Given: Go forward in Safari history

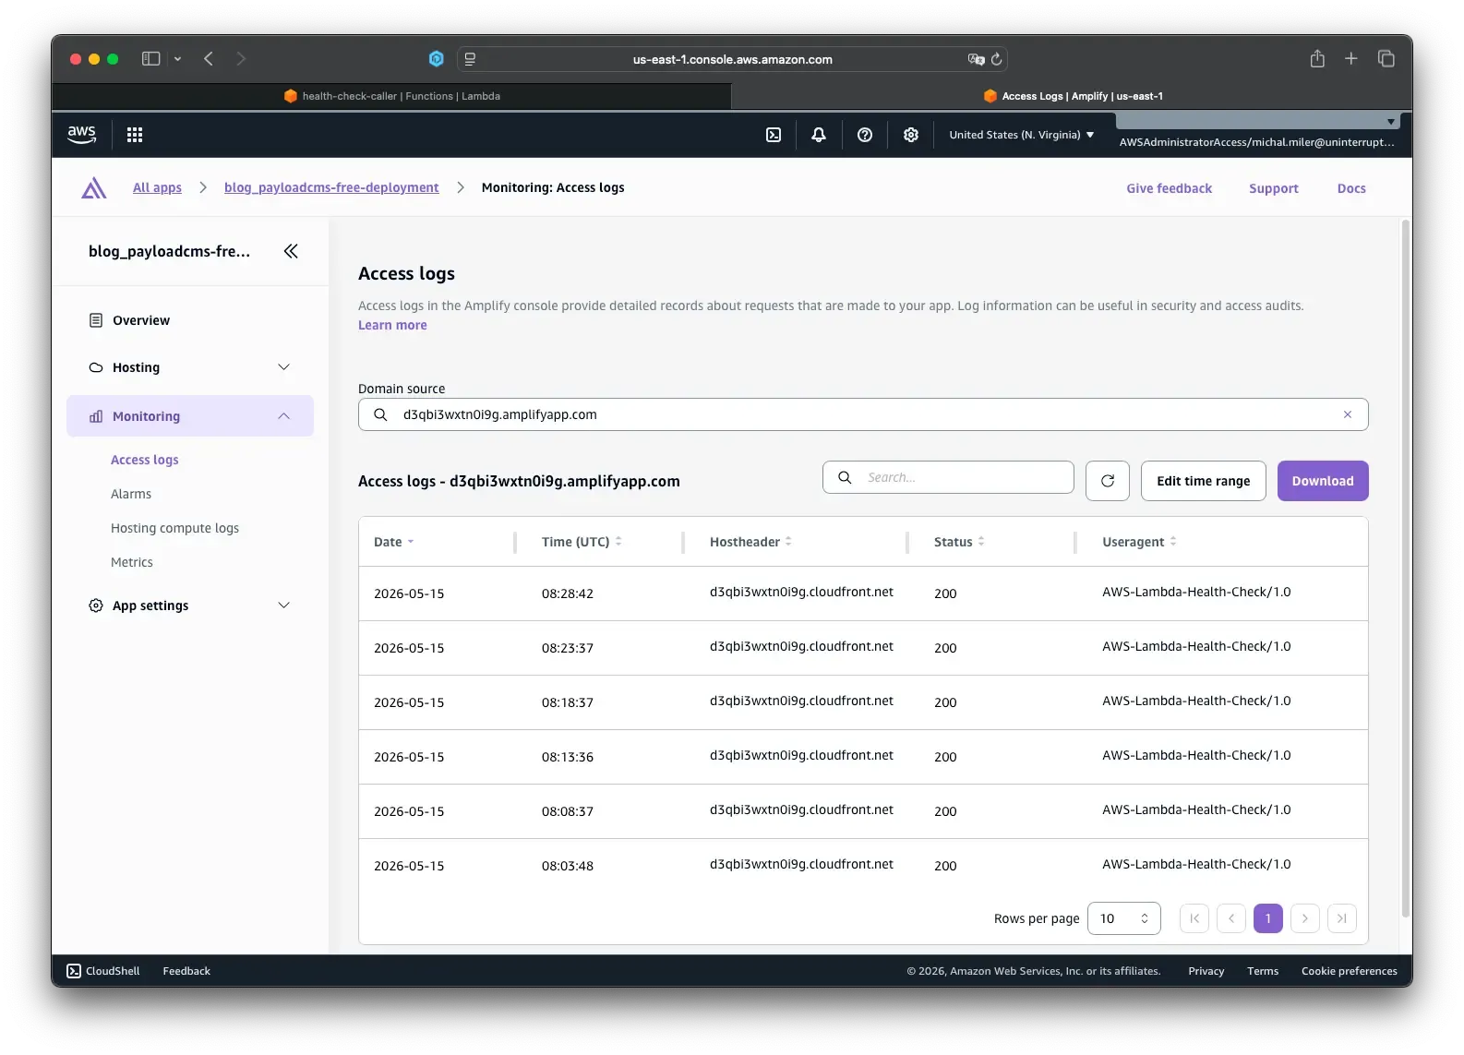Looking at the screenshot, I should tap(241, 59).
